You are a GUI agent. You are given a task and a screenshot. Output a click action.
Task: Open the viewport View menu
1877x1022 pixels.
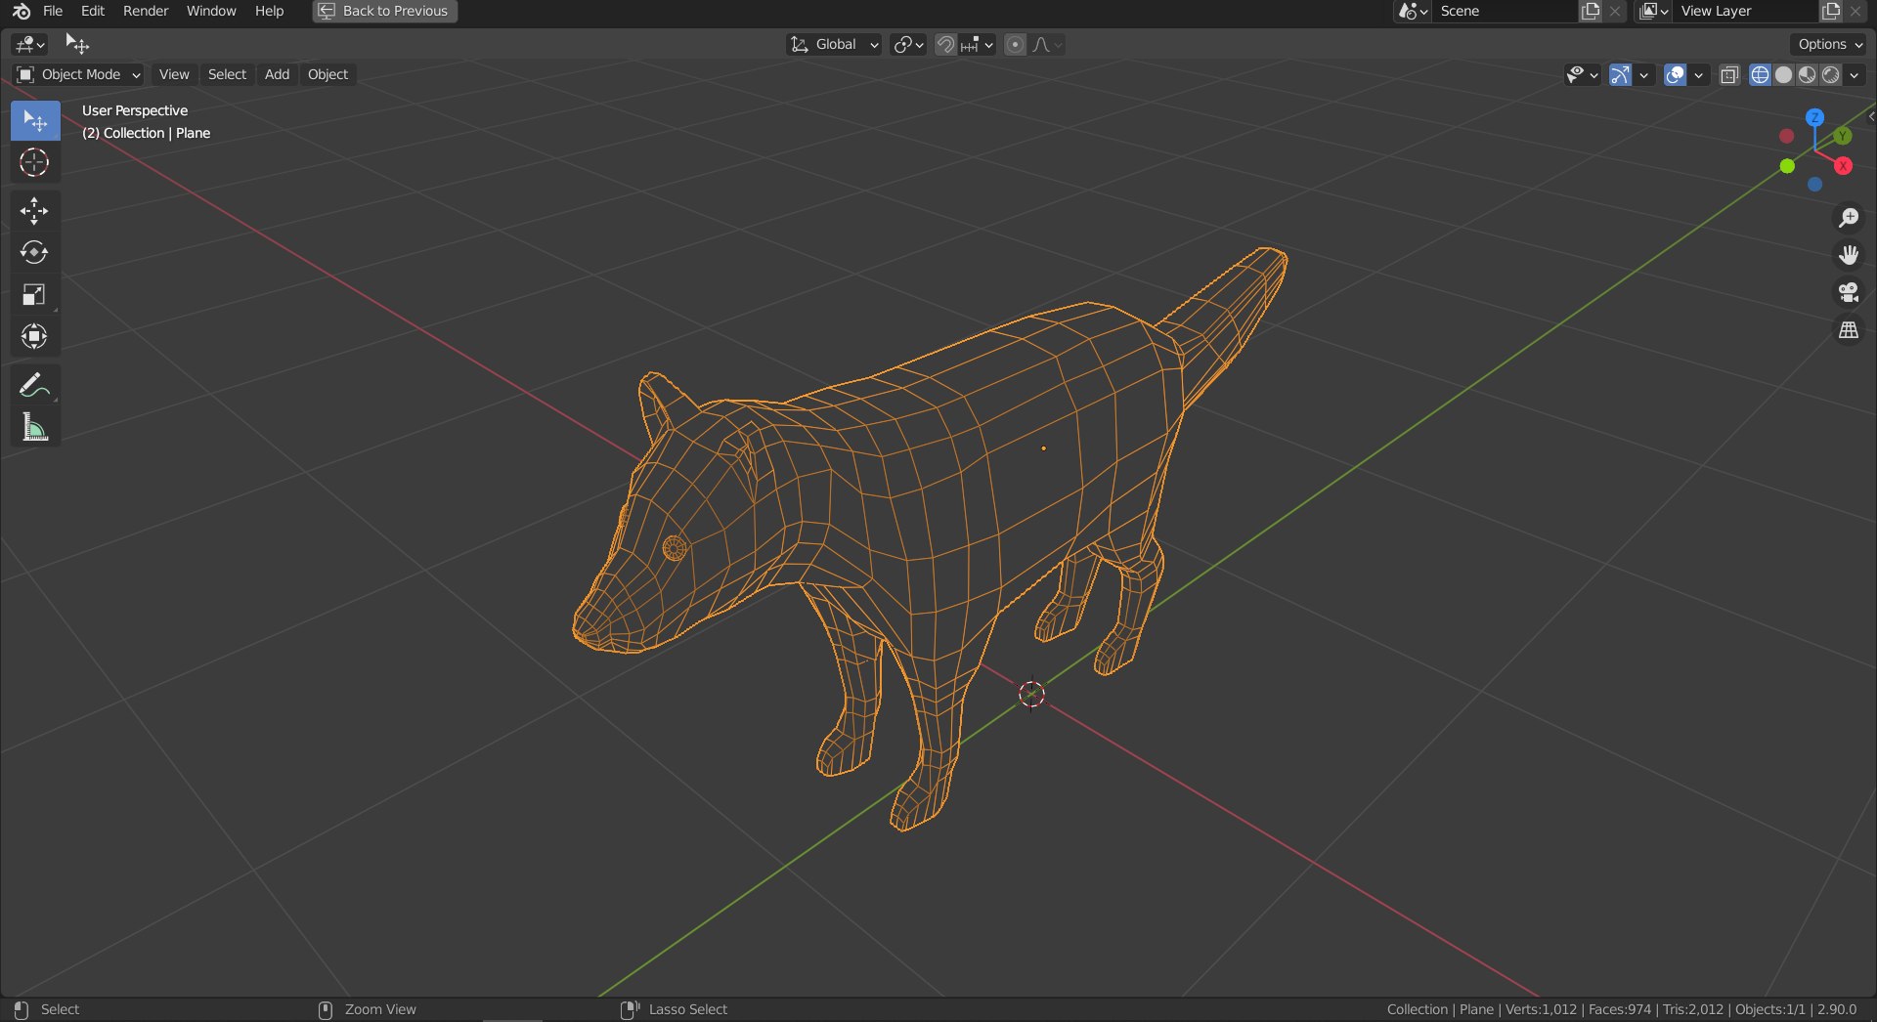174,74
